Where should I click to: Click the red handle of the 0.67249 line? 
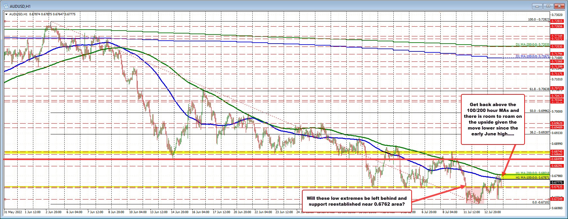[x=5, y=199]
